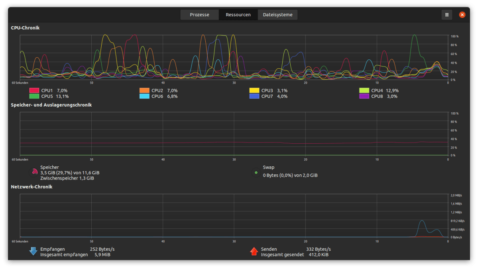Click the memory usage line in graph
478x269 pixels.
[234, 143]
